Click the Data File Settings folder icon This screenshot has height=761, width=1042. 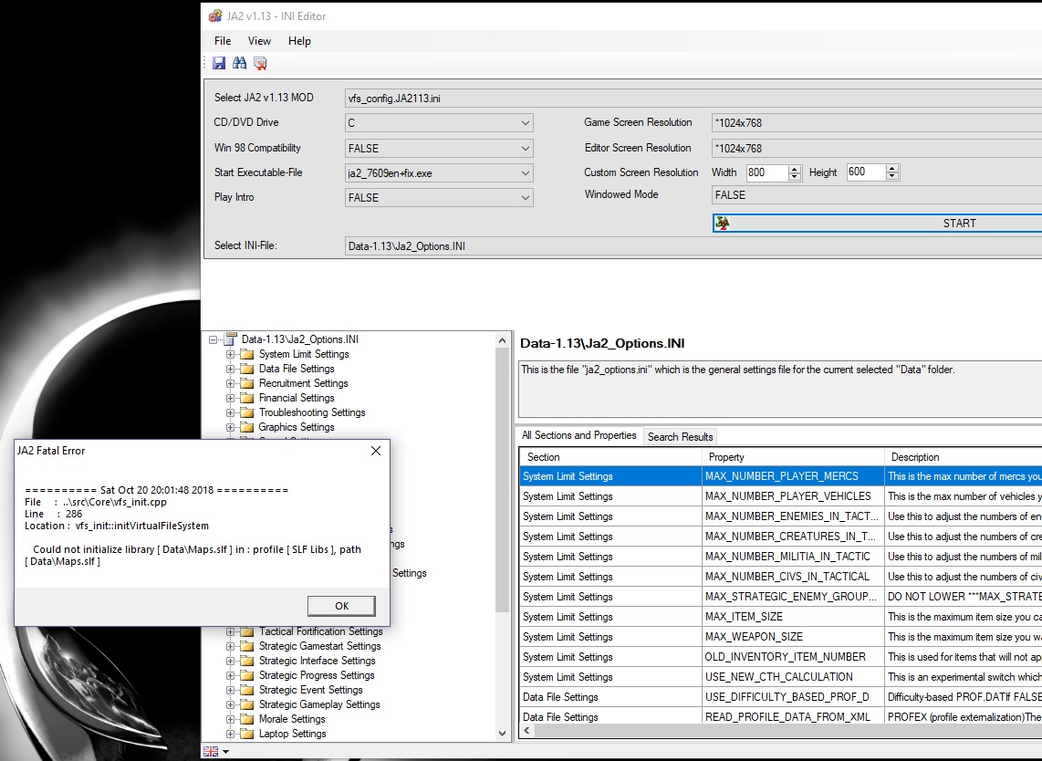247,369
